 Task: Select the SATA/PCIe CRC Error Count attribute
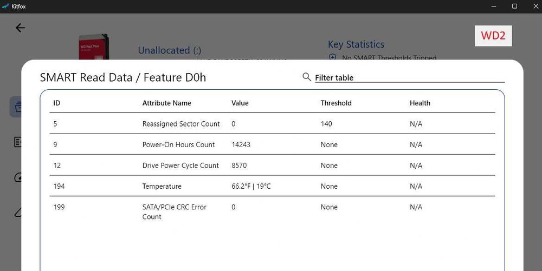coord(174,211)
